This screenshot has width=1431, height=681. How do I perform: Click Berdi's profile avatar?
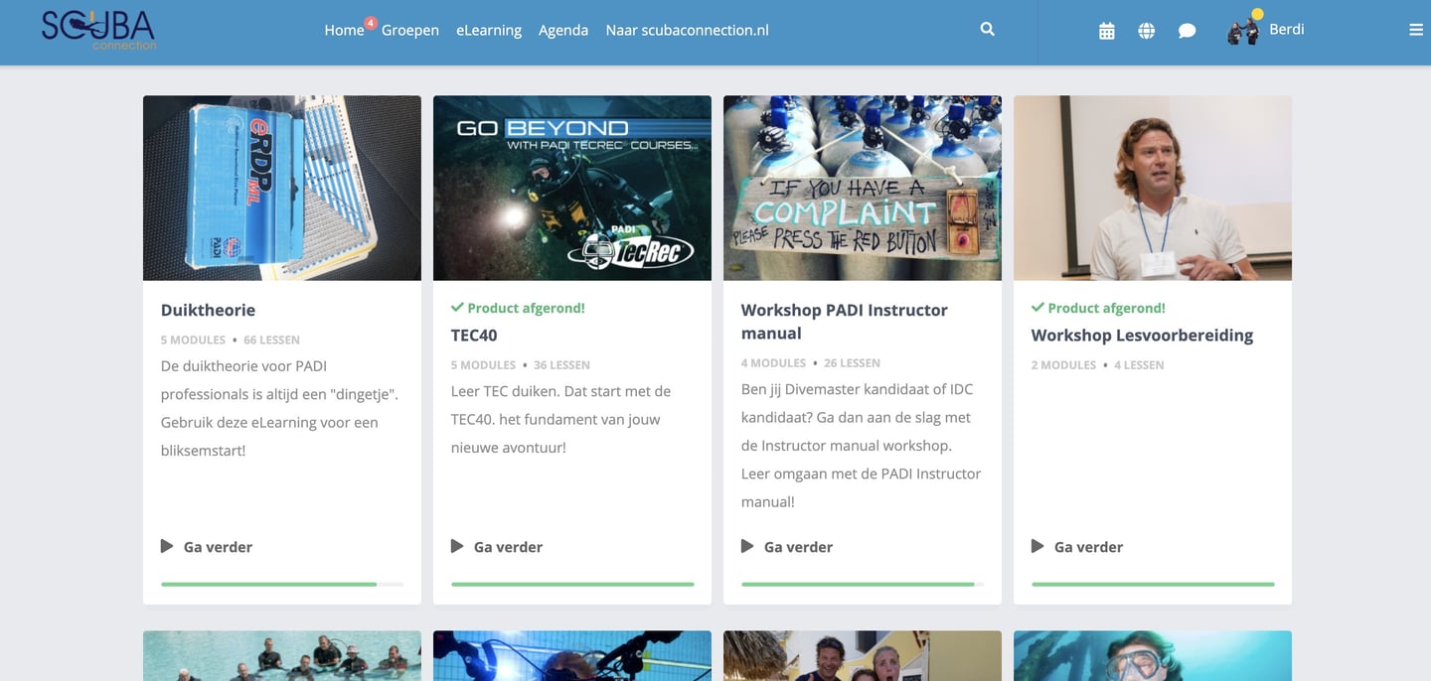coord(1243,31)
